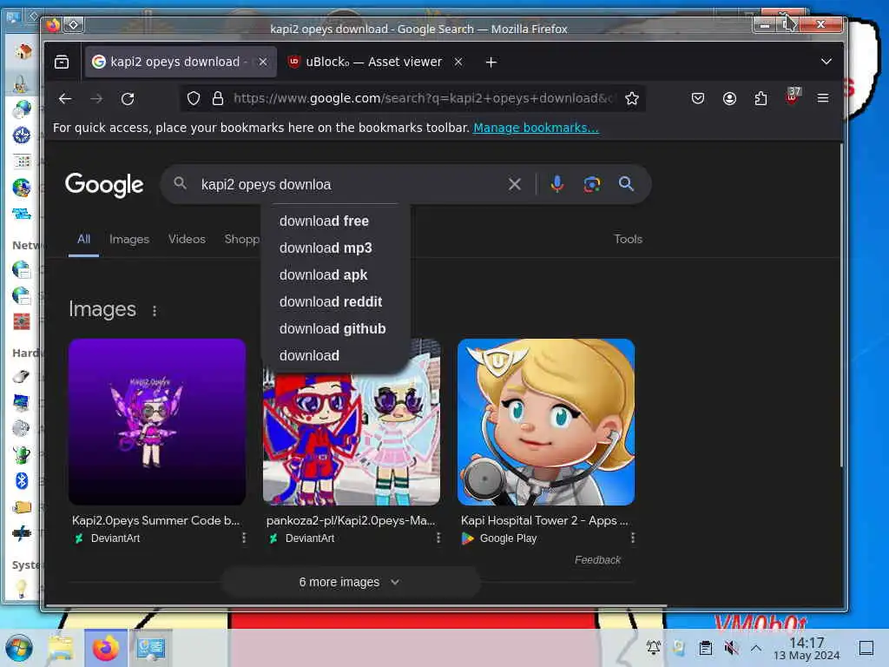Screen dimensions: 889x667
Task: Reload the page with the refresh icon
Action: 128,99
